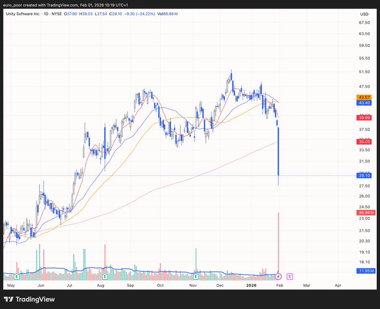
Task: Open the USD currency selector
Action: tap(364, 14)
